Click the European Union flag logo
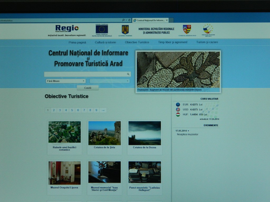Screen dimensions: 270x202 coord(102,29)
